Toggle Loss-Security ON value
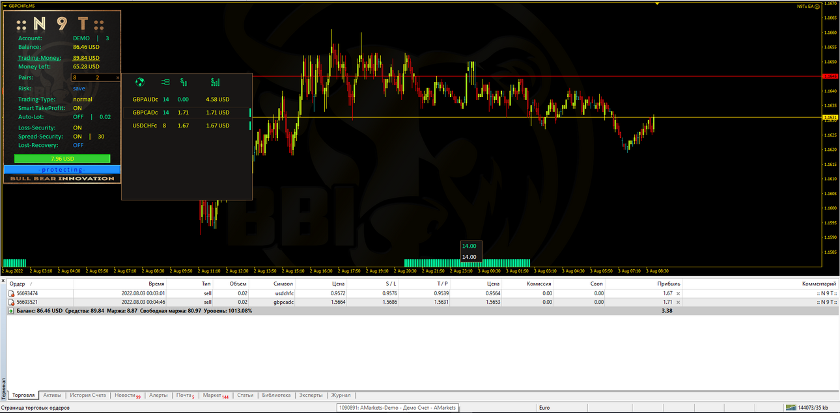The image size is (840, 413). point(77,128)
